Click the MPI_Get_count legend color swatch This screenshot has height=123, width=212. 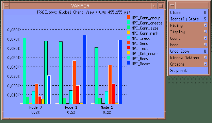(x=129, y=53)
